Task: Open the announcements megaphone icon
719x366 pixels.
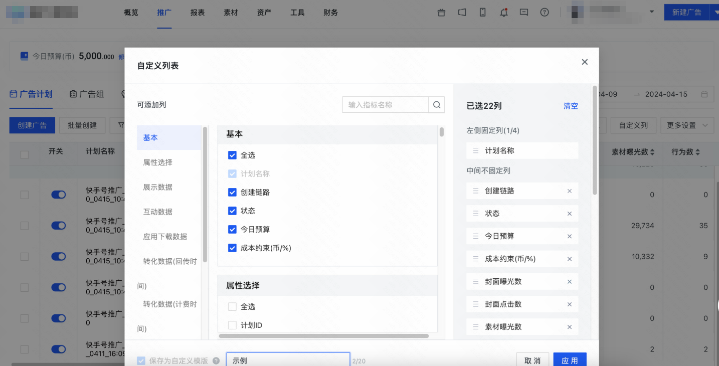Action: (462, 13)
